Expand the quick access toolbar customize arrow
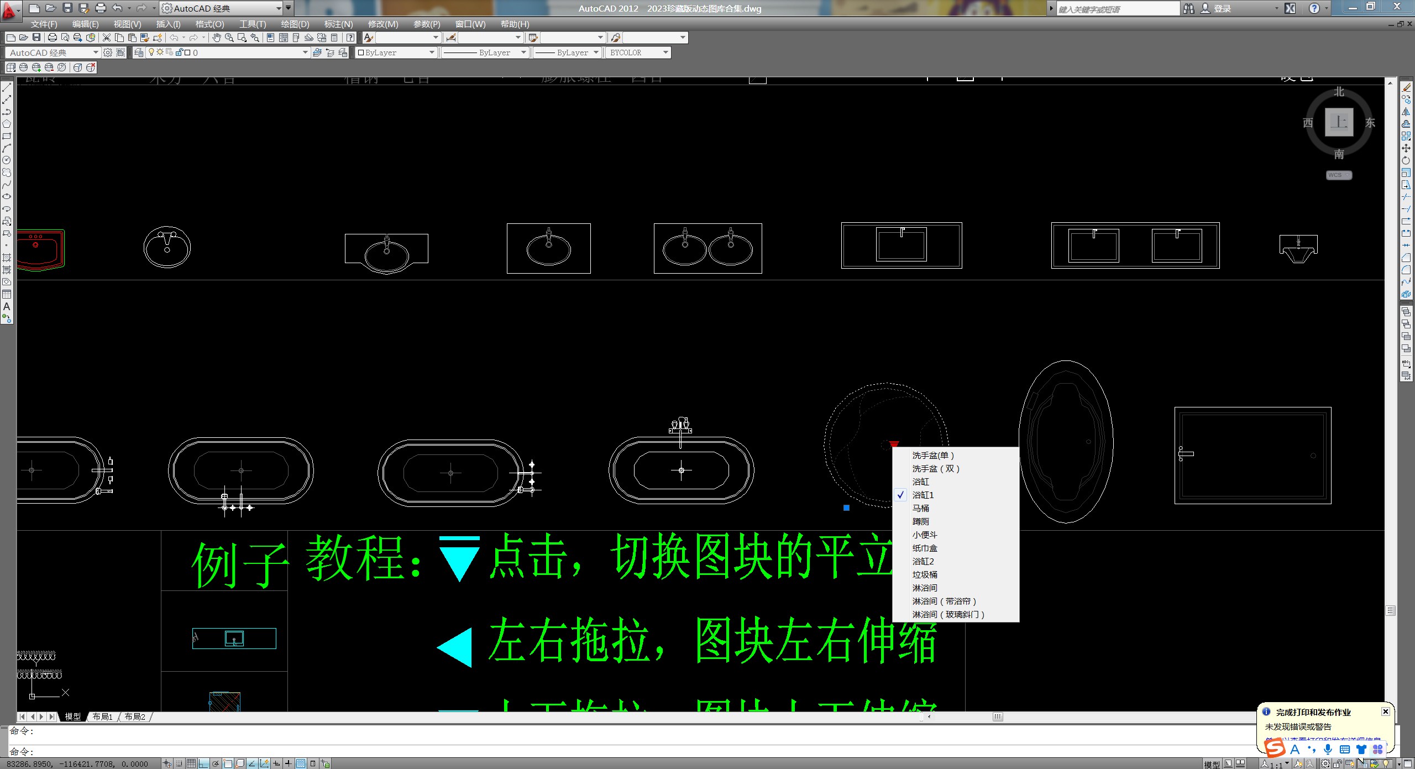1415x769 pixels. pyautogui.click(x=288, y=8)
